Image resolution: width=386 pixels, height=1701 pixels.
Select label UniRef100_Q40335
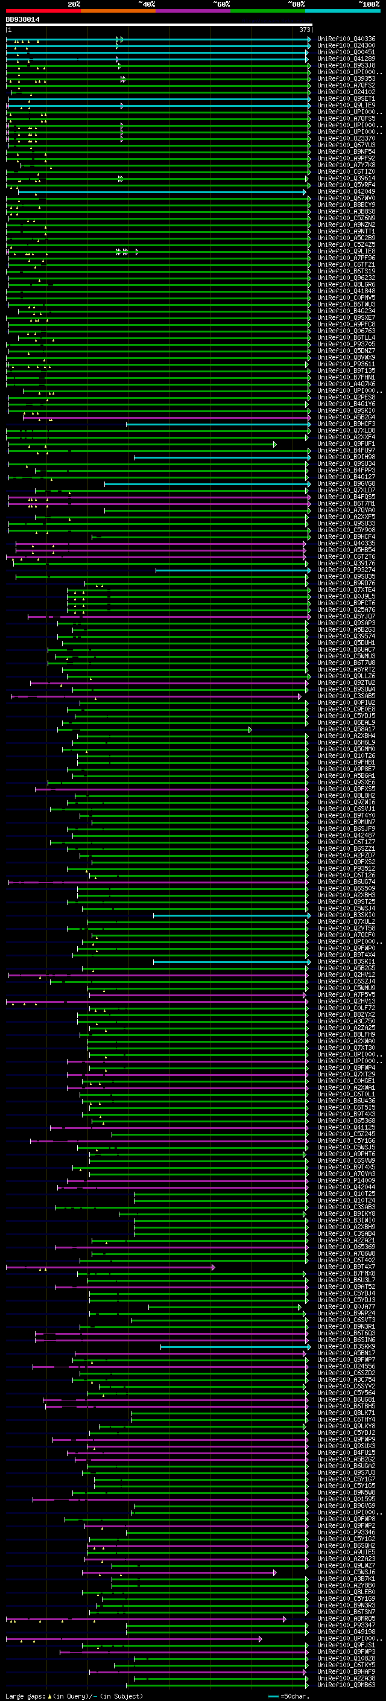346,544
